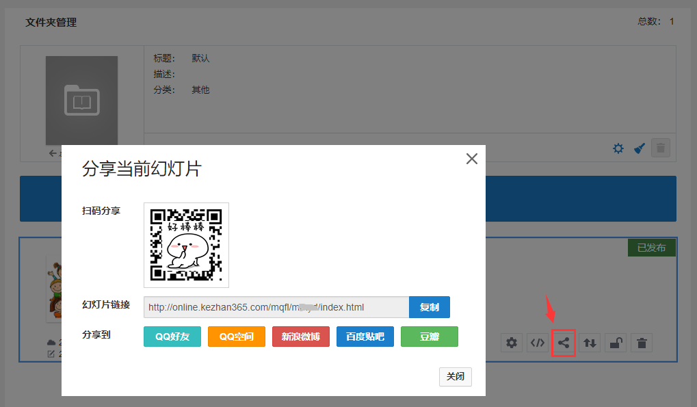
Task: Click the up-down reorder arrows icon
Action: (590, 343)
